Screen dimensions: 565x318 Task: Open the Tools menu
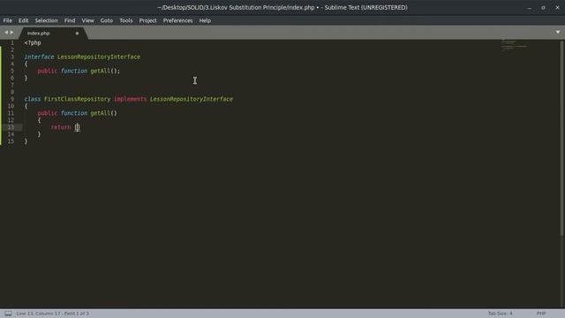pyautogui.click(x=126, y=20)
